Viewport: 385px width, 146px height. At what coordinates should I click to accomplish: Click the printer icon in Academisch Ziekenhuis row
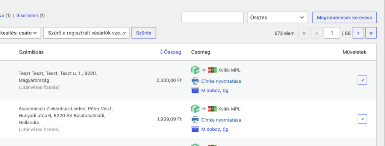coord(195,120)
